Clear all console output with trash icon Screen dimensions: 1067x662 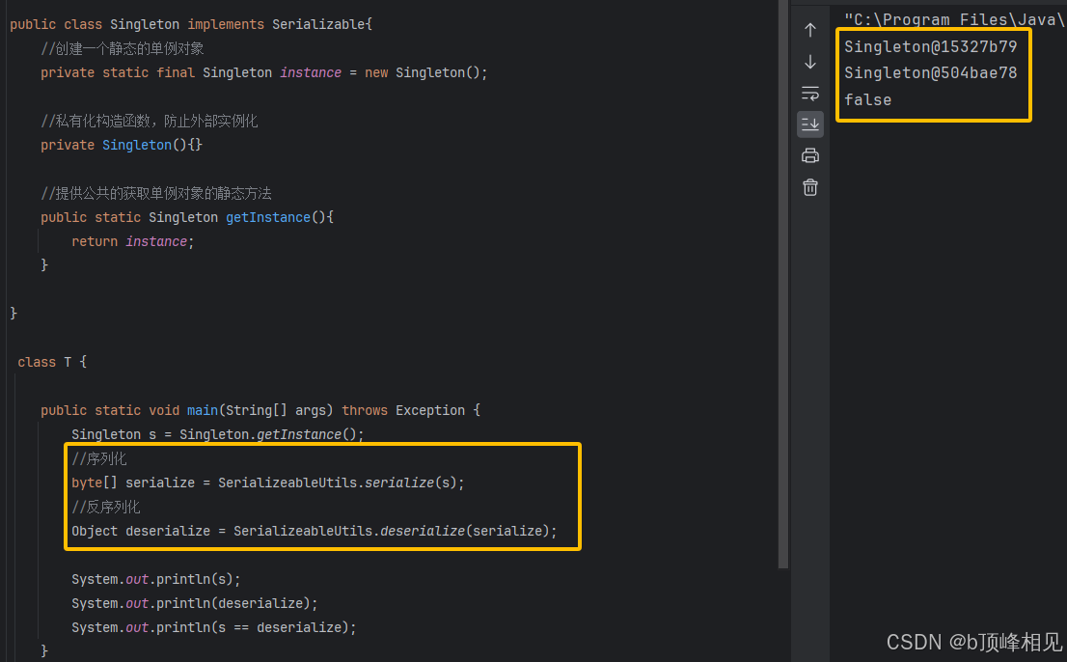810,187
